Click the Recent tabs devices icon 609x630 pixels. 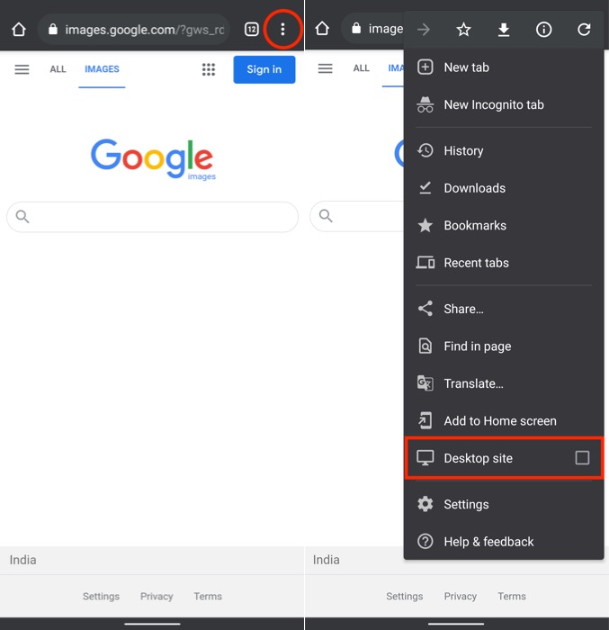(x=425, y=263)
